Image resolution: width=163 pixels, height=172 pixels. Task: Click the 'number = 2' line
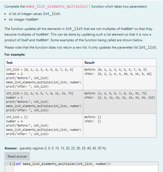point(14,74)
